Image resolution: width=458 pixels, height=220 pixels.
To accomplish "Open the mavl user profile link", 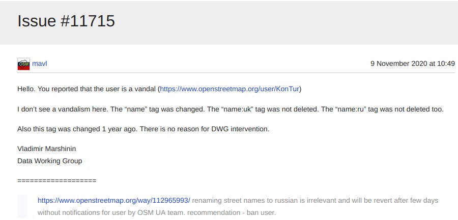I will tap(39, 63).
